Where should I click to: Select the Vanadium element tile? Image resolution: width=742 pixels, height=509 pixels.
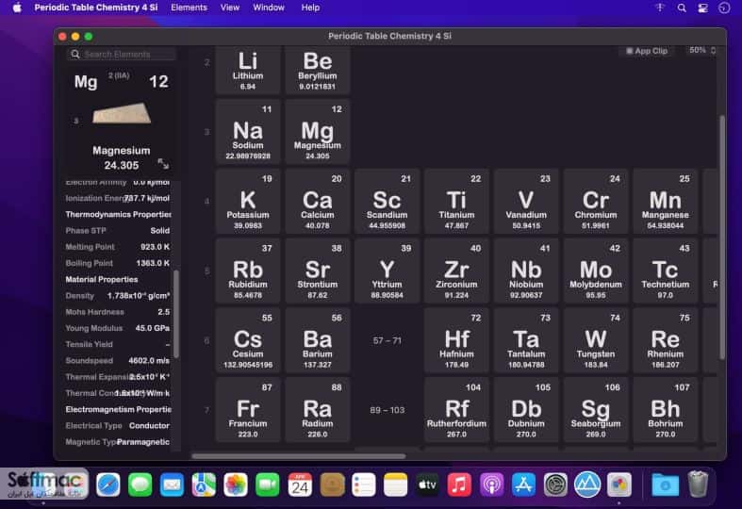tap(526, 202)
